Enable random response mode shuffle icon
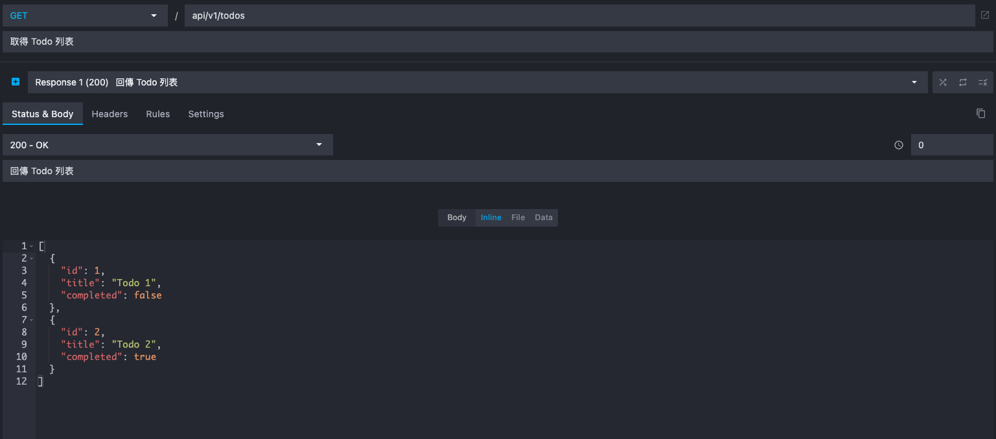Viewport: 996px width, 439px height. click(x=943, y=82)
